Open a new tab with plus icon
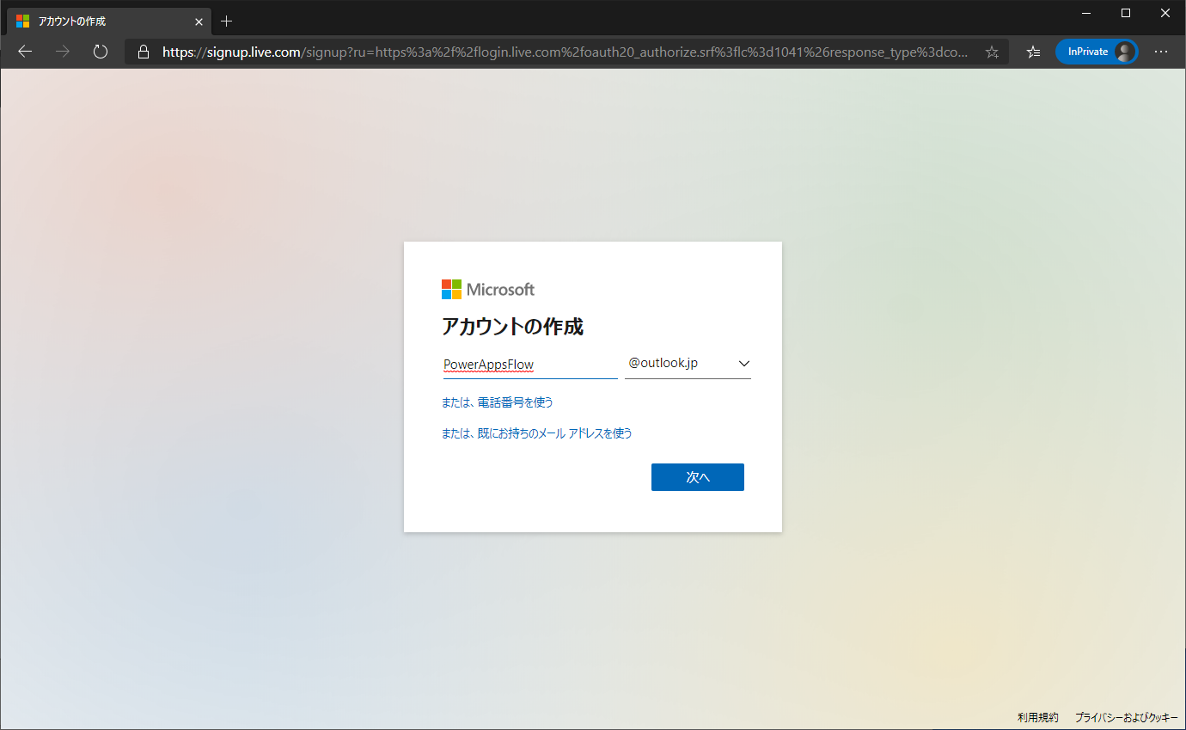This screenshot has width=1186, height=730. point(227,21)
